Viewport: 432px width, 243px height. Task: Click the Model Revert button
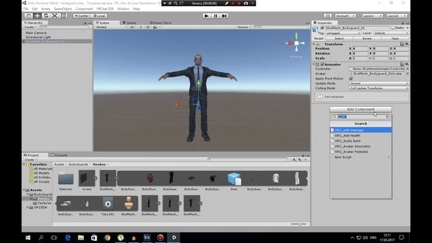[367, 38]
